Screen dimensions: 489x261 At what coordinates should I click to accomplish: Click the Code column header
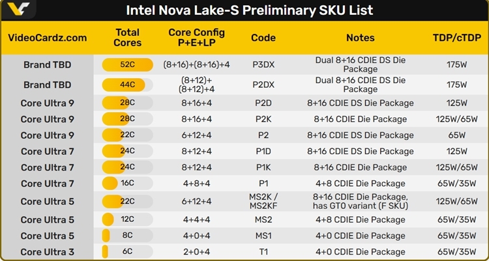(263, 38)
